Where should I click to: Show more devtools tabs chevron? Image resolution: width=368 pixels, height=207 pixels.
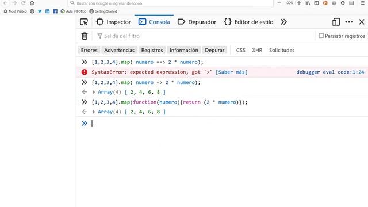[x=283, y=22]
